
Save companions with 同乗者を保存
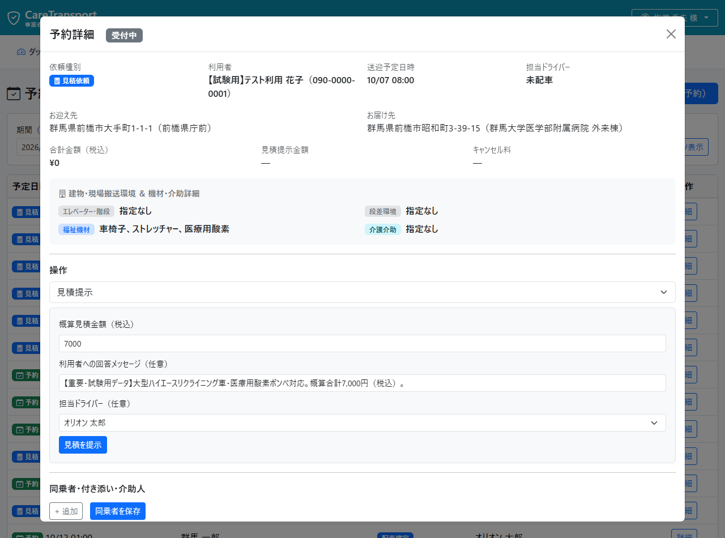tap(118, 511)
